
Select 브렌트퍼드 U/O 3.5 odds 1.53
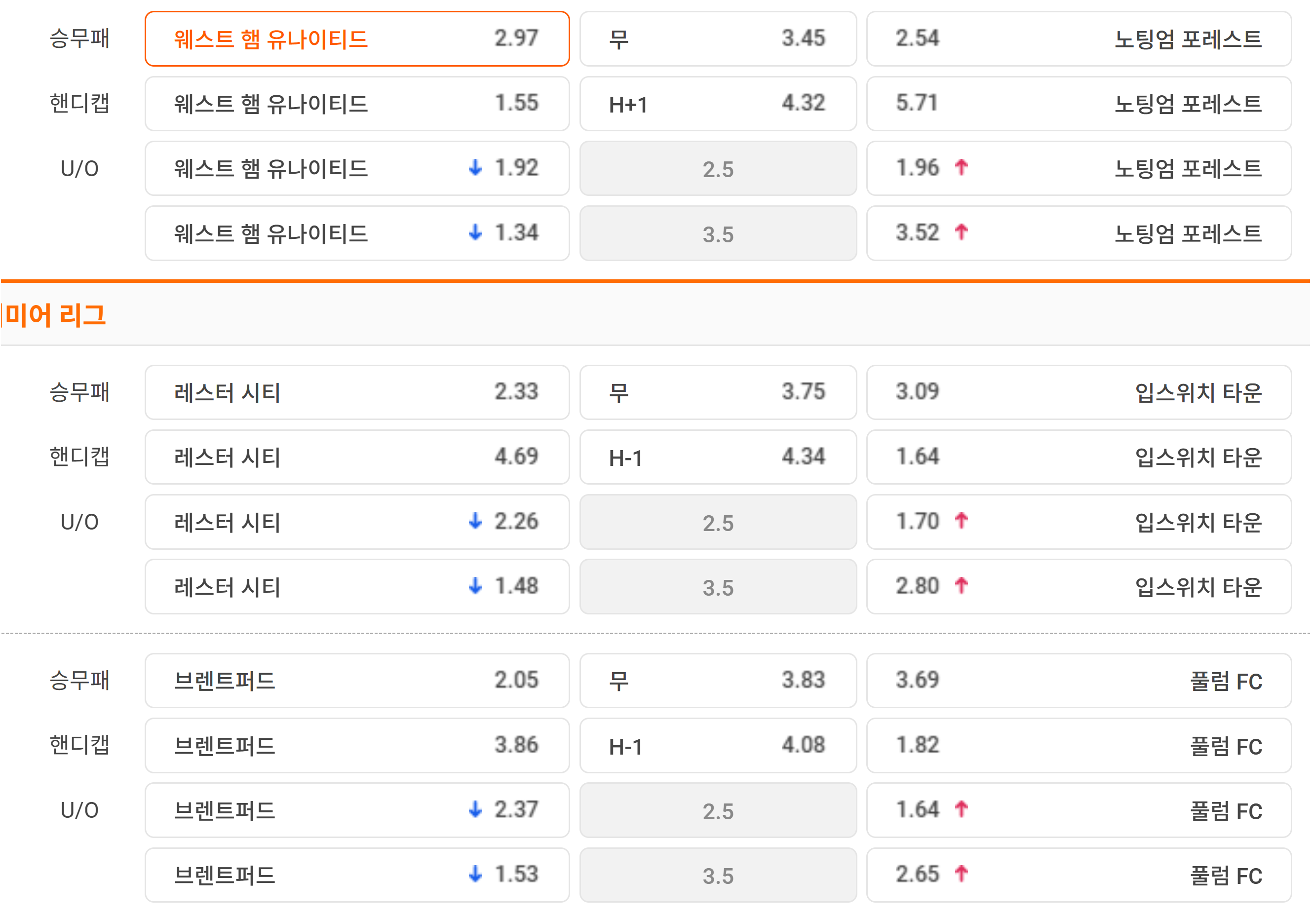(x=357, y=875)
